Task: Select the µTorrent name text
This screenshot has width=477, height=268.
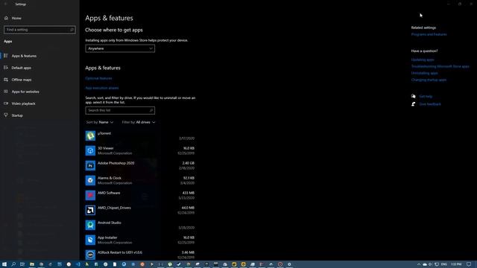Action: pos(104,133)
